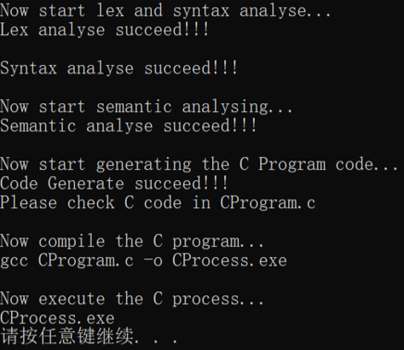Image resolution: width=404 pixels, height=350 pixels.
Task: Click 'Please check C code in CProgram.c' line
Action: point(158,203)
